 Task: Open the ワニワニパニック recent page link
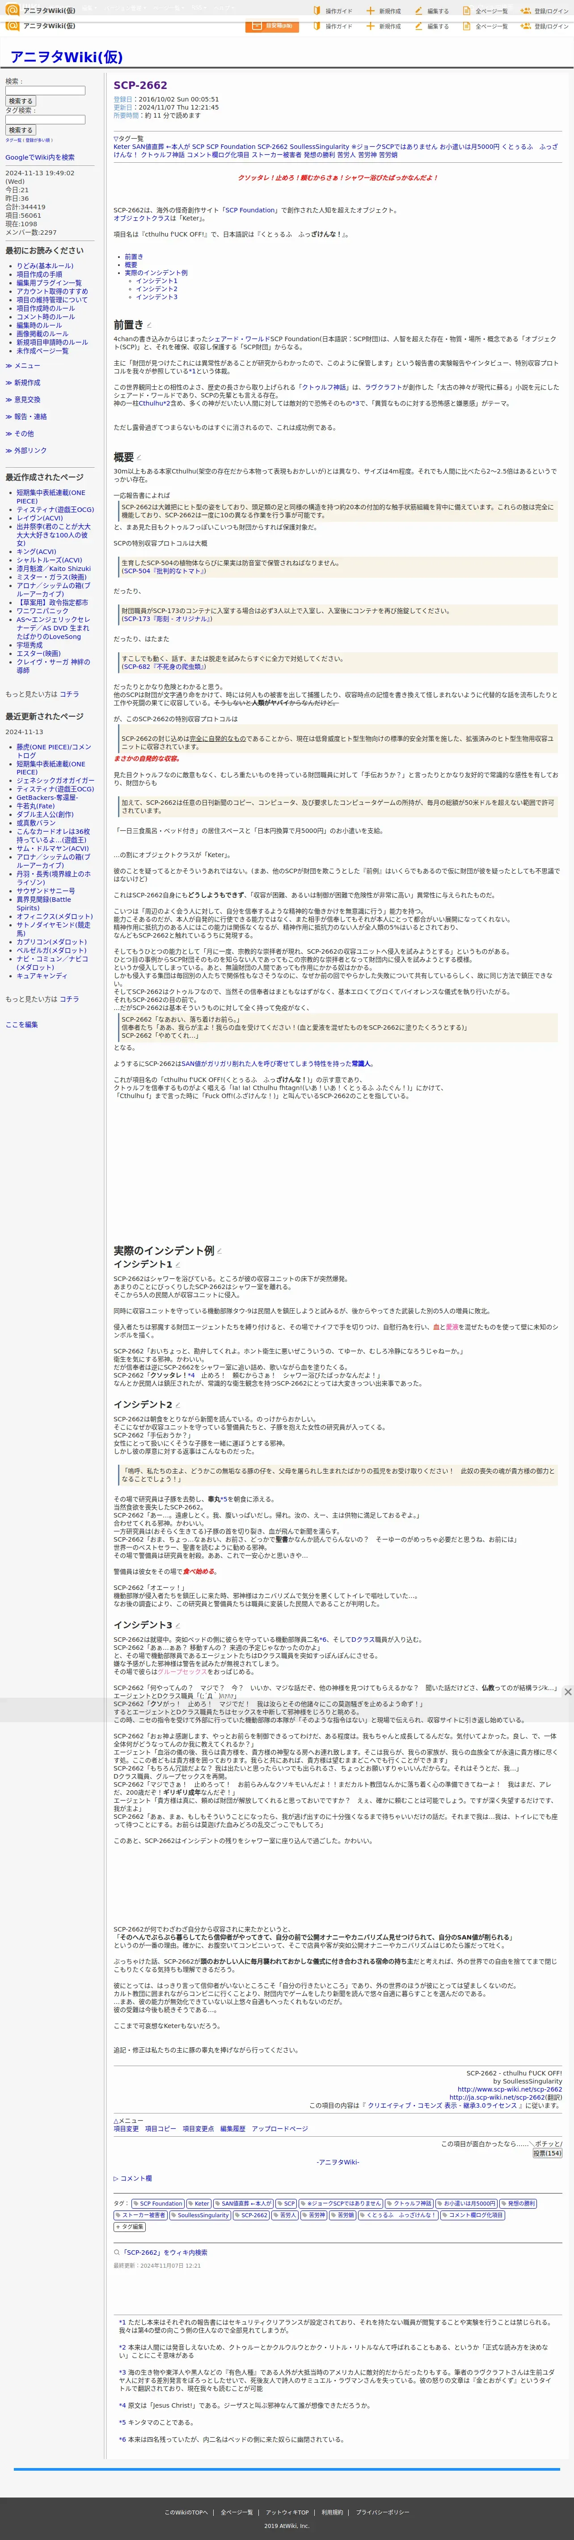42,610
